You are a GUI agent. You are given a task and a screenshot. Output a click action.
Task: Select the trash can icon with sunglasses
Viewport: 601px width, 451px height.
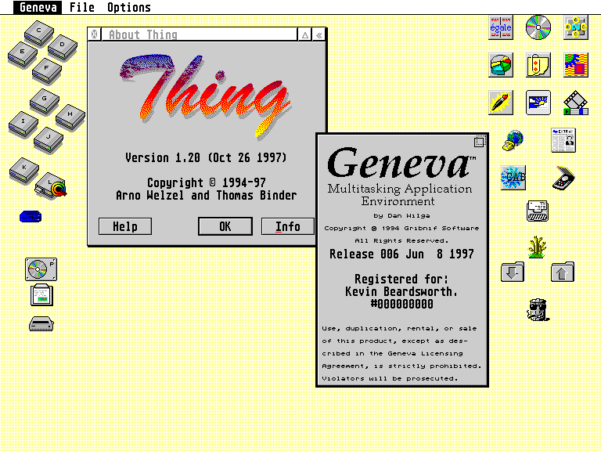pyautogui.click(x=538, y=309)
